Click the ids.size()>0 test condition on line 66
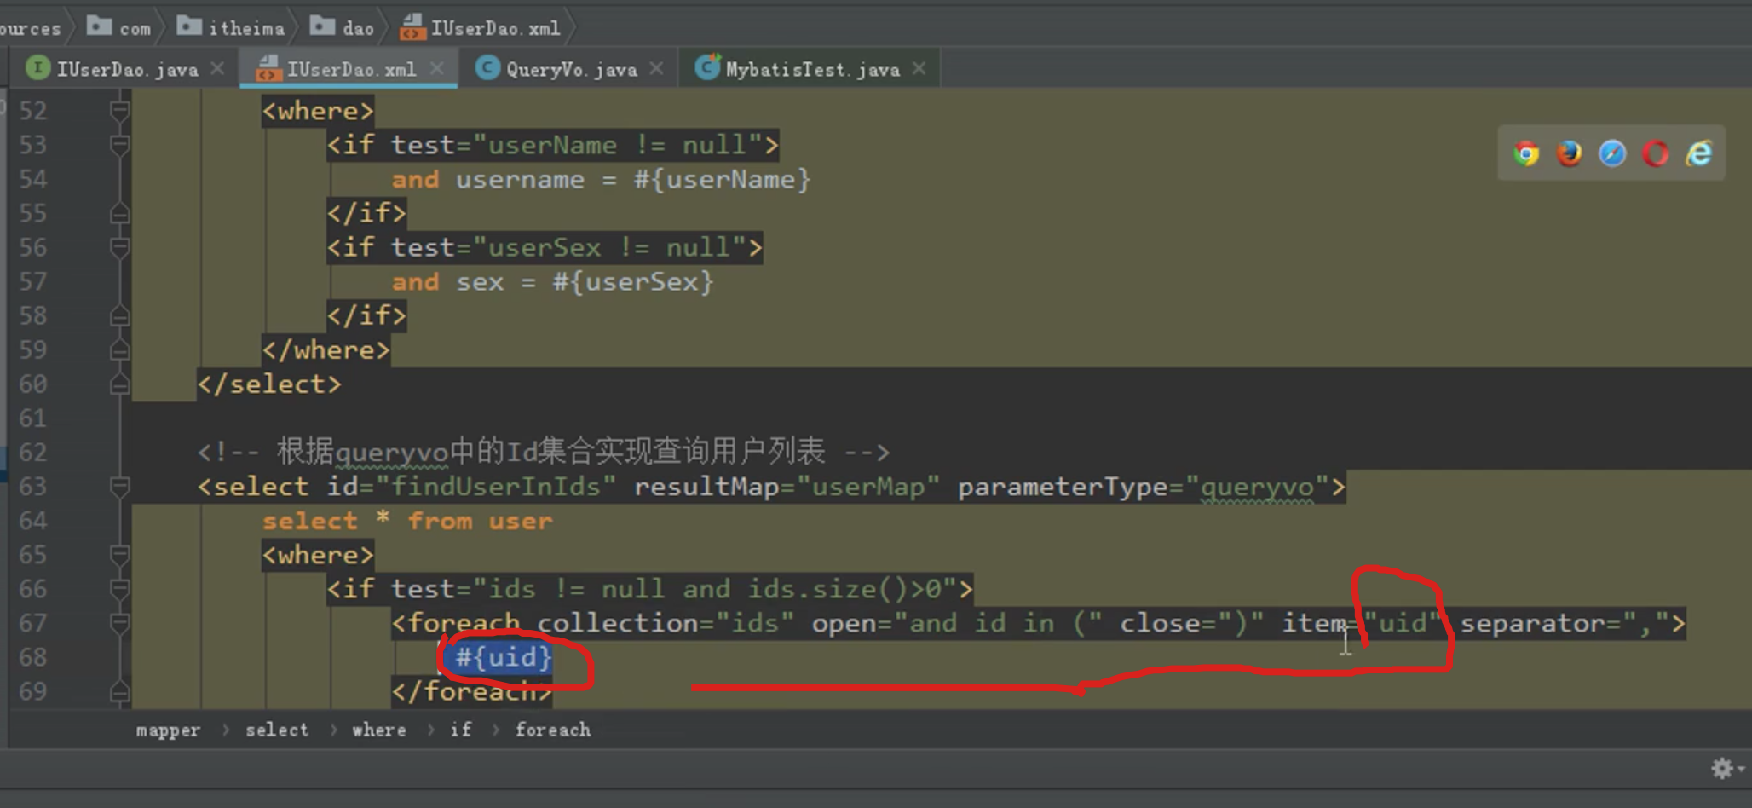 (844, 589)
